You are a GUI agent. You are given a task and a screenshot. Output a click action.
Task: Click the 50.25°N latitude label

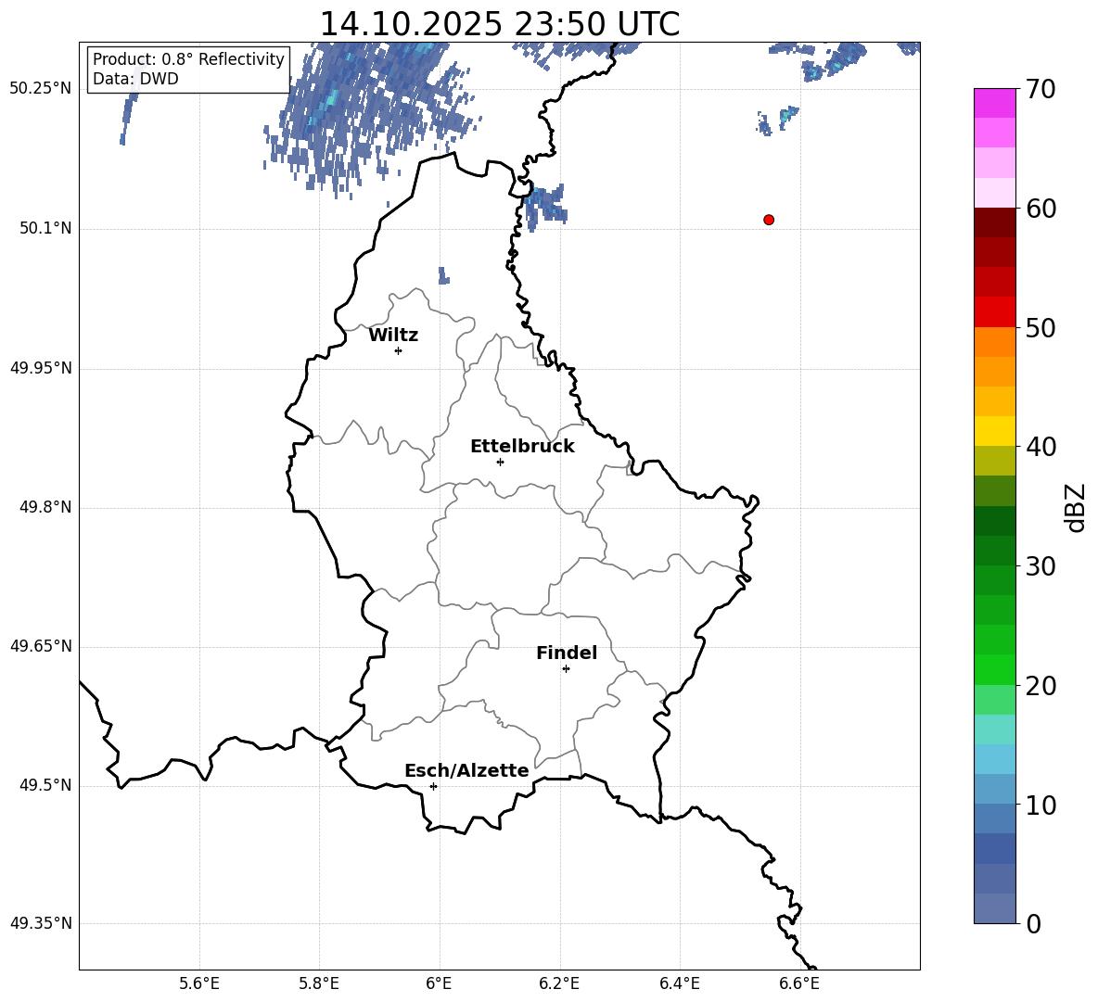click(41, 89)
